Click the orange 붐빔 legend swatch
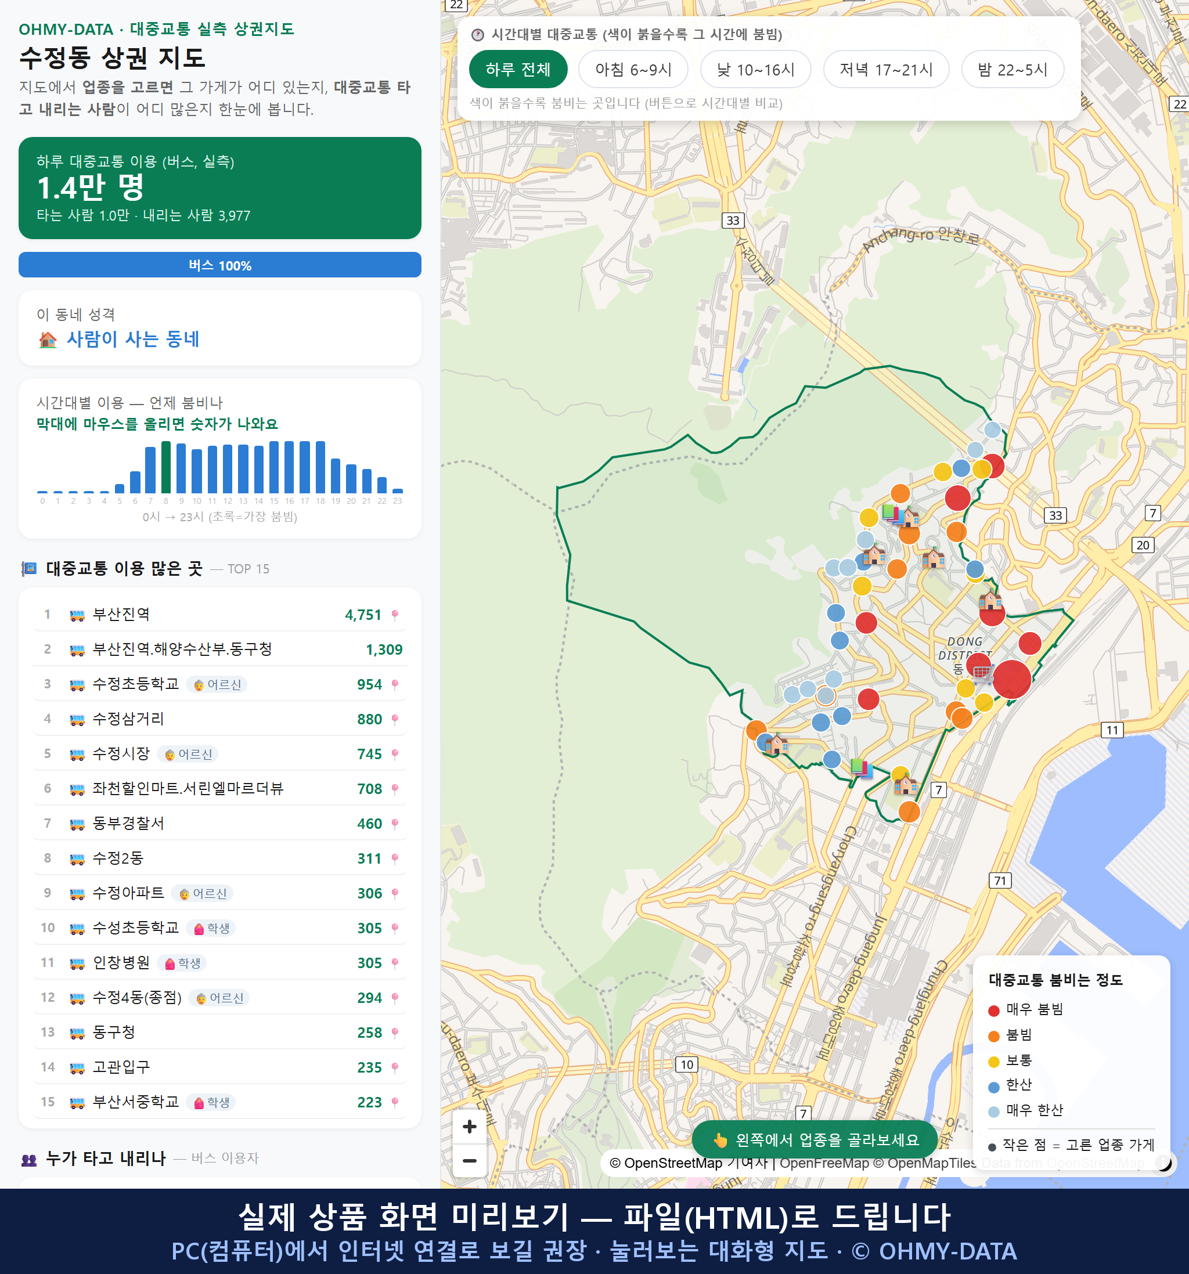This screenshot has height=1274, width=1189. click(x=993, y=1036)
